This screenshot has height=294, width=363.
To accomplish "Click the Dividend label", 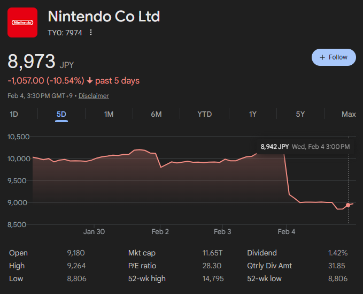I will [x=262, y=253].
